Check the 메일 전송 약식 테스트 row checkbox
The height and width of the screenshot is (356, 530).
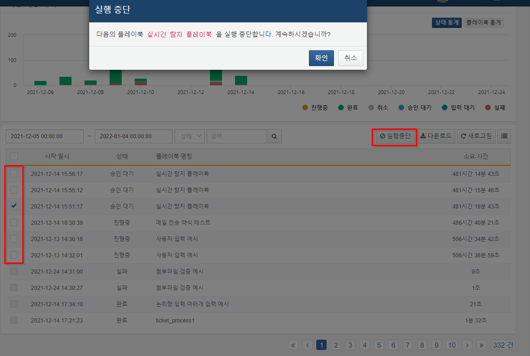[14, 222]
